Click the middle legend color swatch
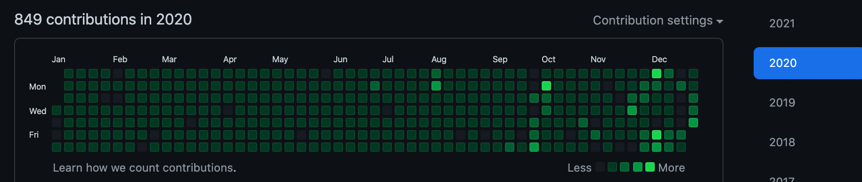This screenshot has height=182, width=862. pos(625,167)
